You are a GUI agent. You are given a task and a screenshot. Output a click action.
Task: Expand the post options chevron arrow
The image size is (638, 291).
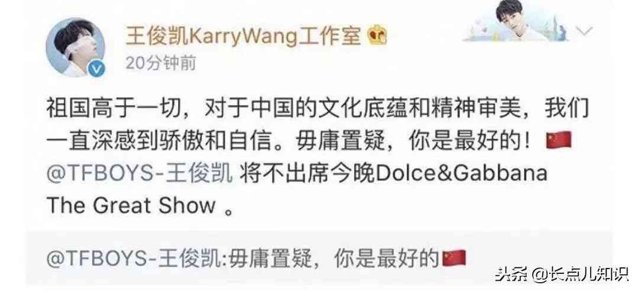click(x=585, y=30)
